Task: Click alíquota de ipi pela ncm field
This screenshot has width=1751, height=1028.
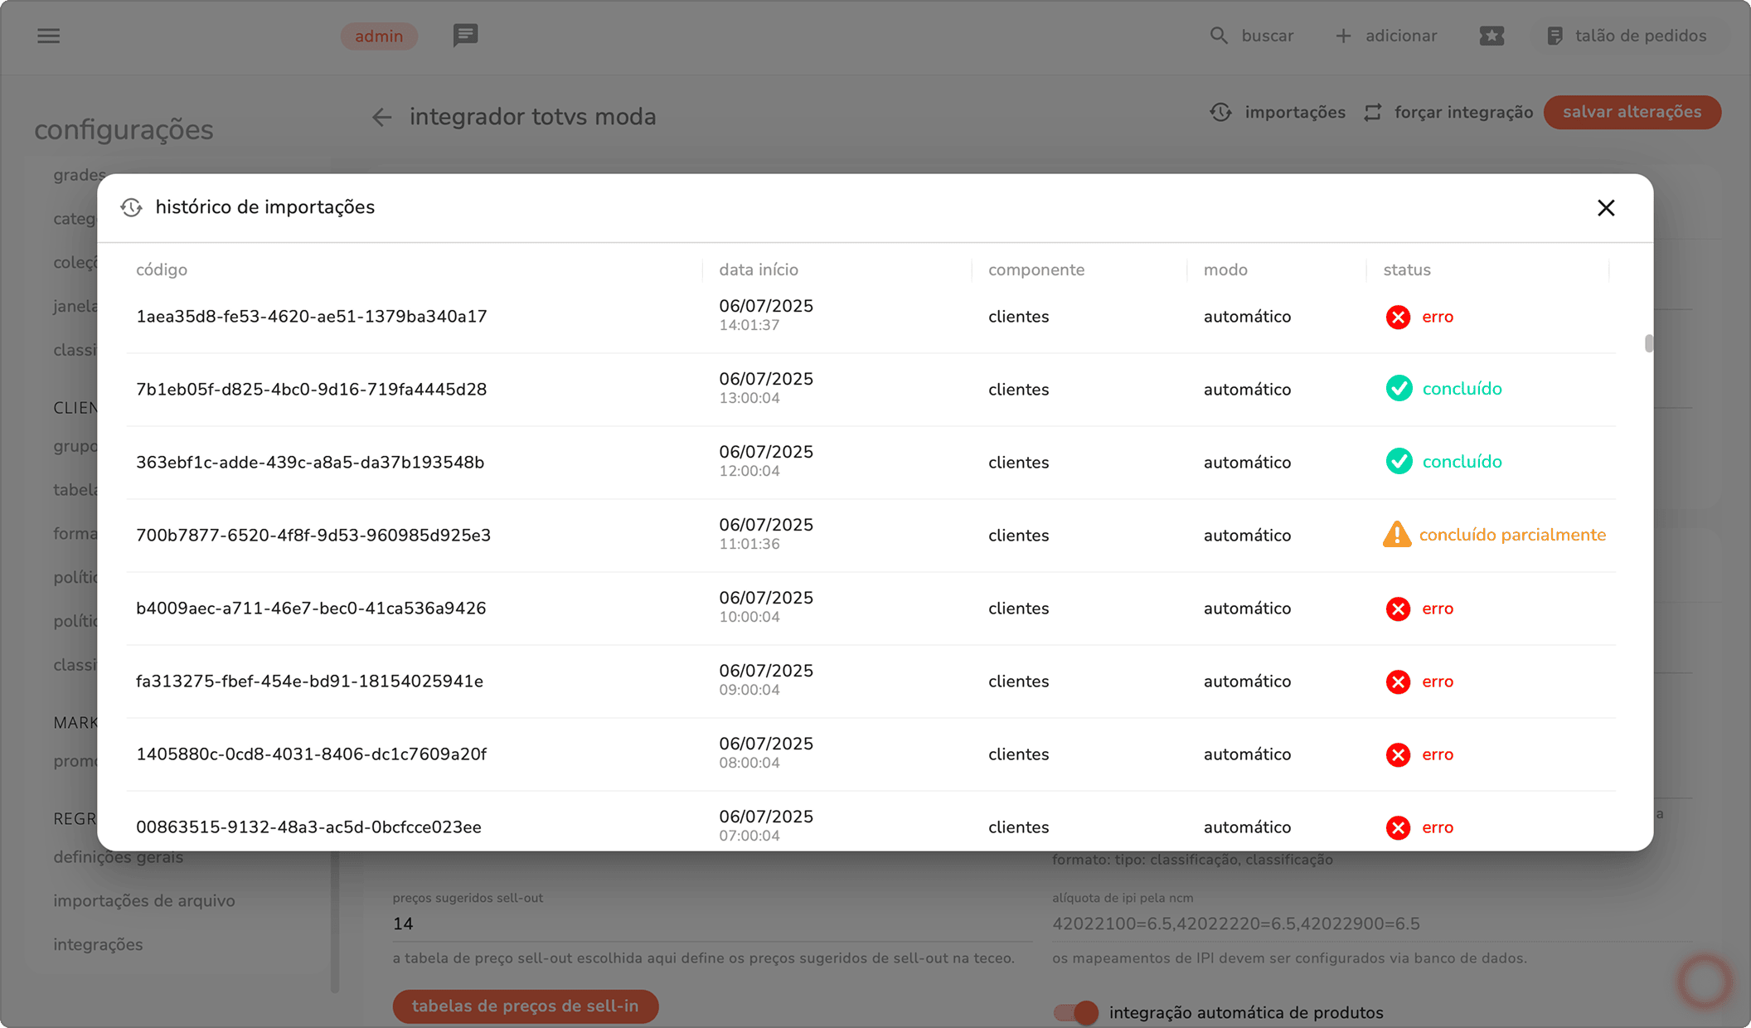Action: click(x=1372, y=924)
